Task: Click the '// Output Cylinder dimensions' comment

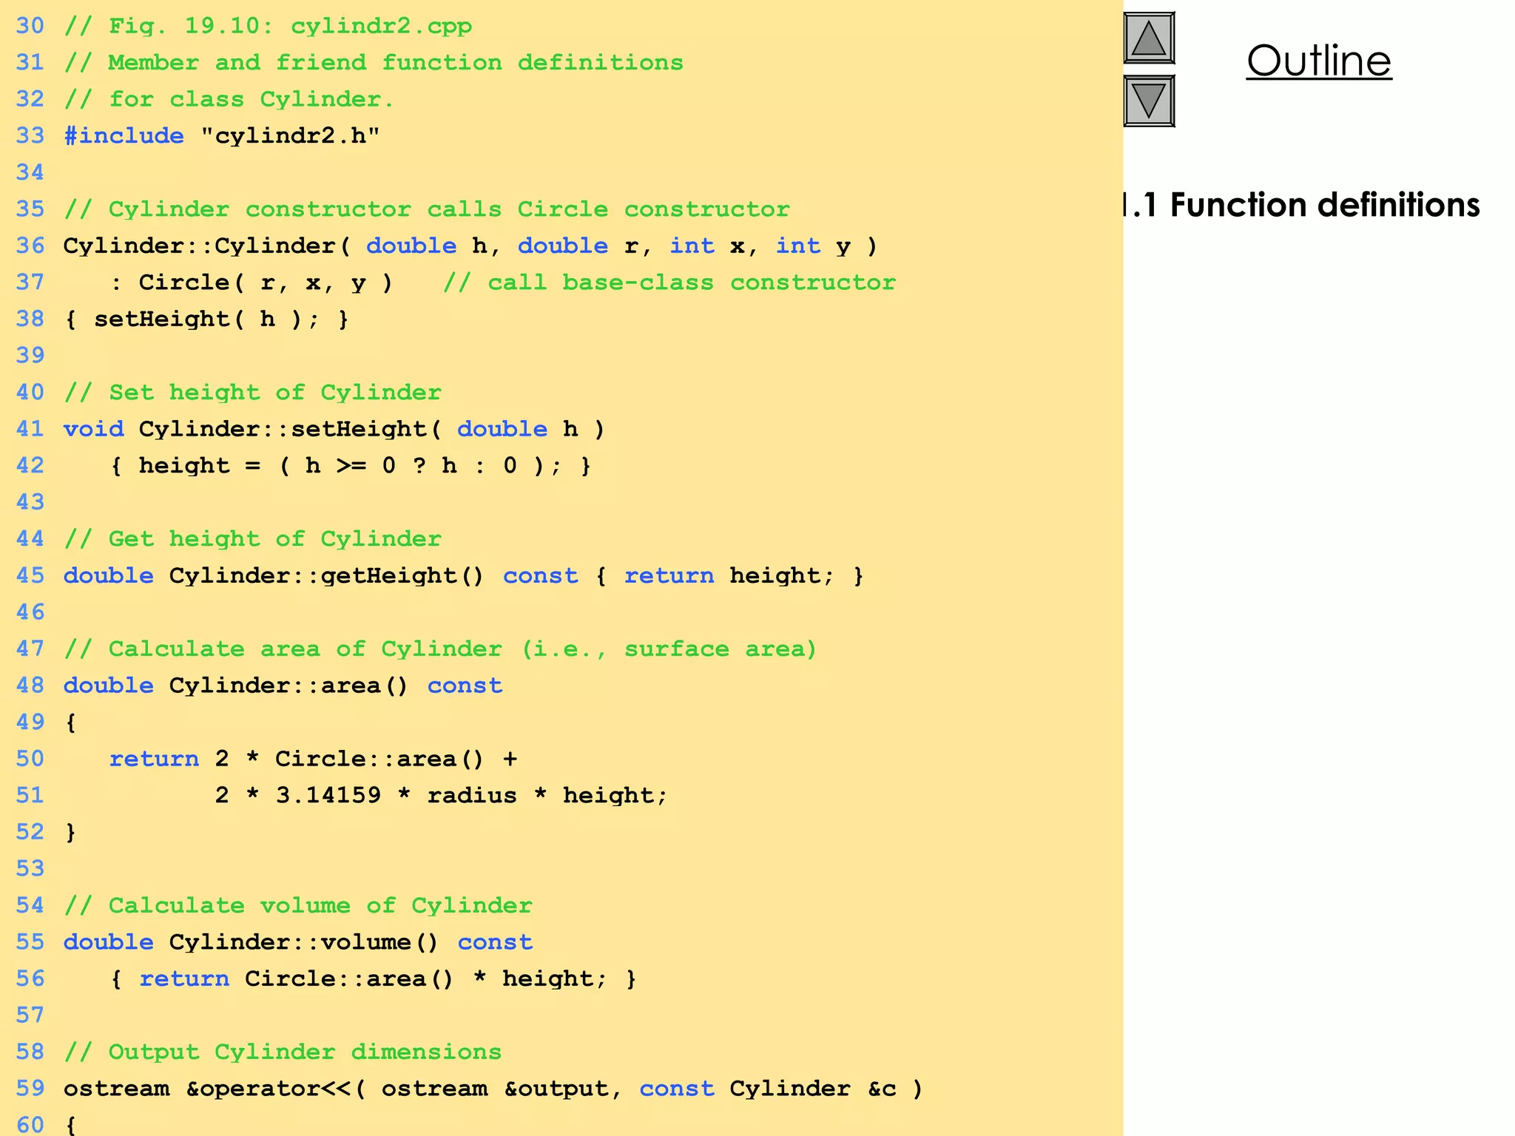Action: click(283, 1052)
